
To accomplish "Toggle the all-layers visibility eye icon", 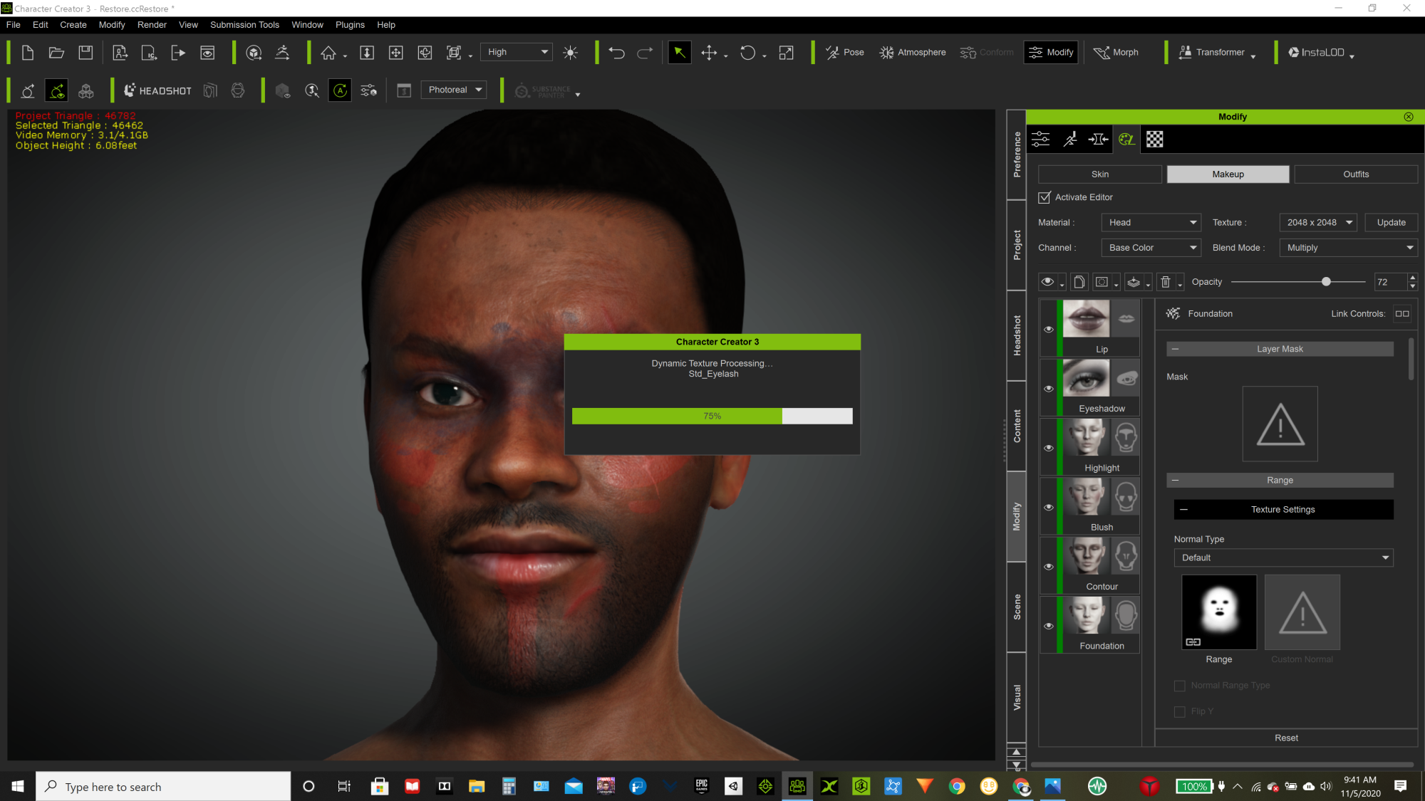I will click(x=1047, y=282).
